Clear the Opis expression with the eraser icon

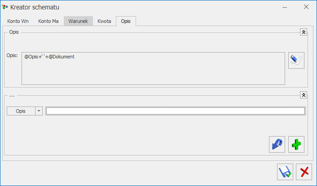click(x=296, y=60)
